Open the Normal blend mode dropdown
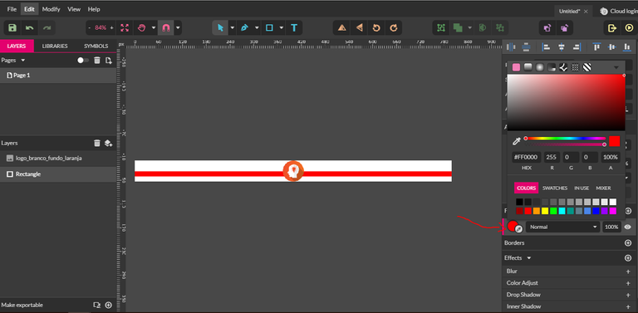Viewport: 638px width, 313px height. [563, 227]
